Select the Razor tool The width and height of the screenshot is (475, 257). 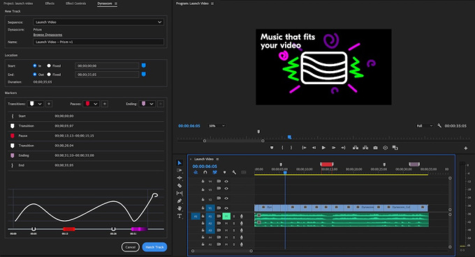[x=180, y=185]
